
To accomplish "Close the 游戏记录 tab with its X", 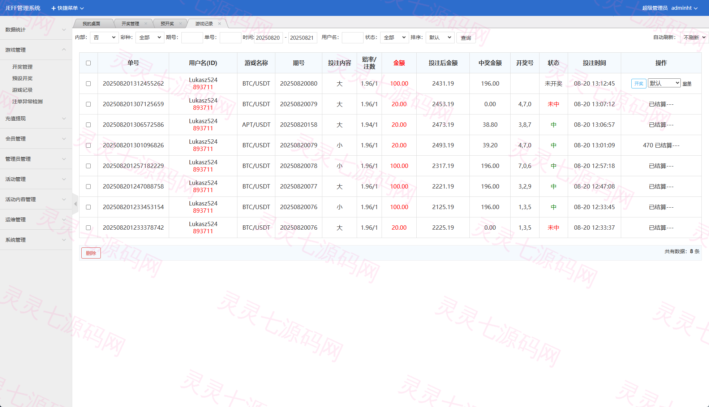I will coord(219,24).
